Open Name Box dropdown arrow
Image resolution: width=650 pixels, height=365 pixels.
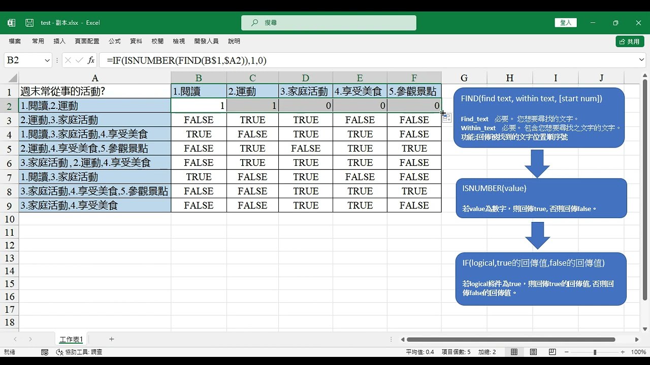tap(47, 60)
